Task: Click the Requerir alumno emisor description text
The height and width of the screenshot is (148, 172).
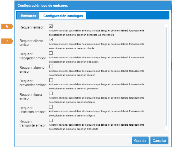Action: coord(96,73)
